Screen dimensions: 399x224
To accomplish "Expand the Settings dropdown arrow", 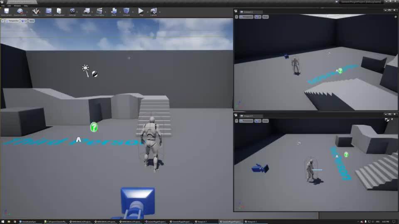I will point(77,12).
